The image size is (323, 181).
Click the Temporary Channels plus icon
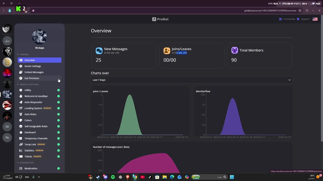[x=21, y=138]
